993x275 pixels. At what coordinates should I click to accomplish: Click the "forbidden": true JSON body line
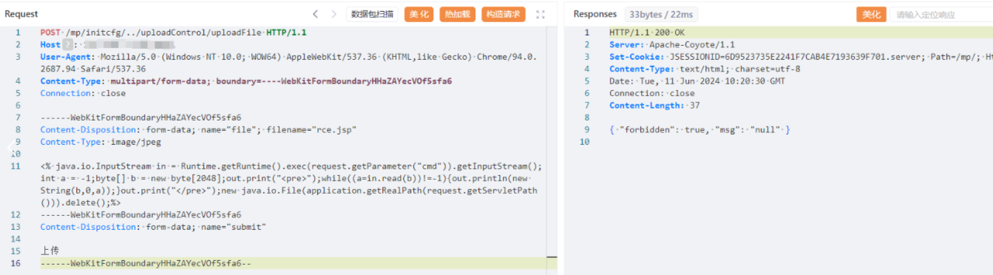coord(700,129)
